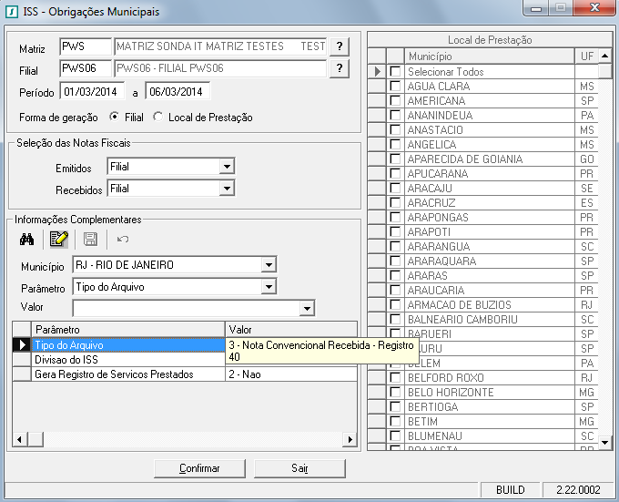Open the Emitidos dropdown
619x502 pixels.
coord(227,167)
